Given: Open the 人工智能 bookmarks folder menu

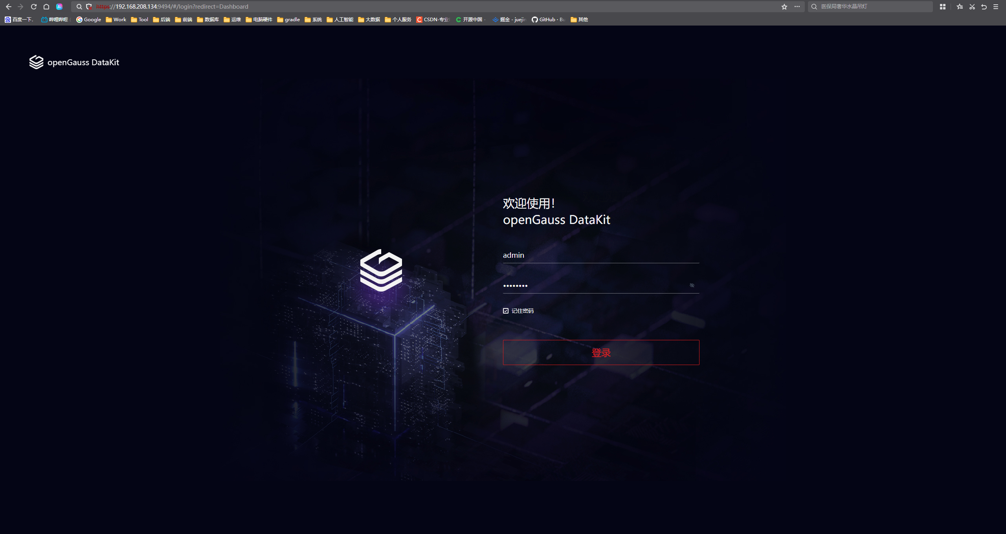Looking at the screenshot, I should (340, 19).
